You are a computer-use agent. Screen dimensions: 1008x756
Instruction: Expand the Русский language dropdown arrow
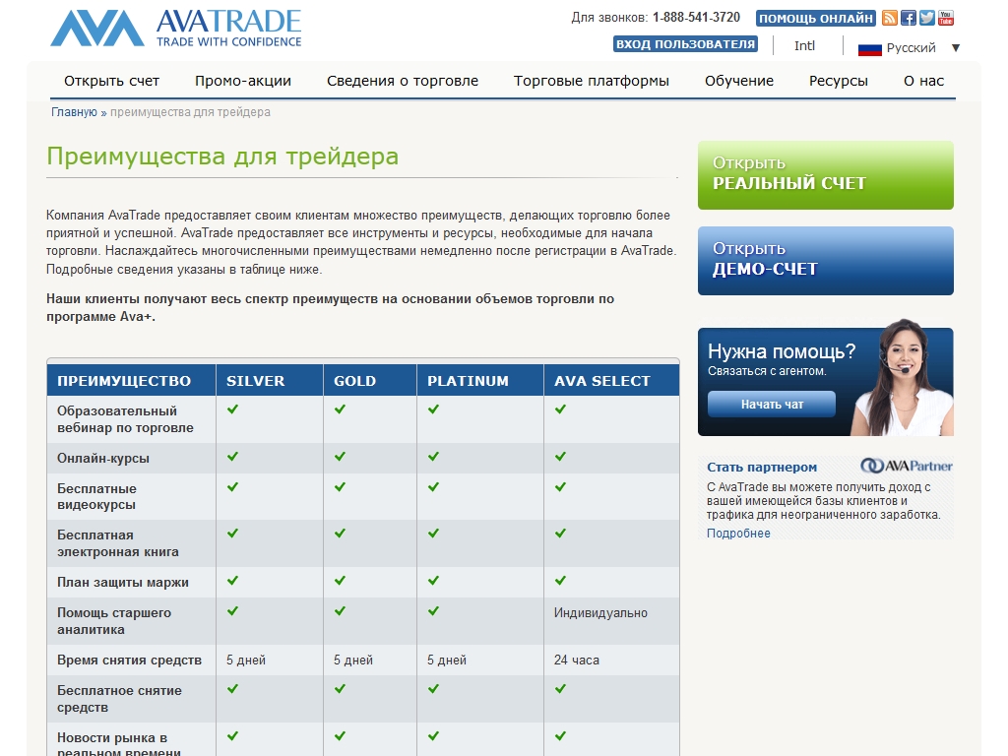955,48
